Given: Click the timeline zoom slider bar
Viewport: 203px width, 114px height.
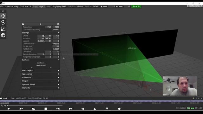Looking at the screenshot, I should click(35, 105).
